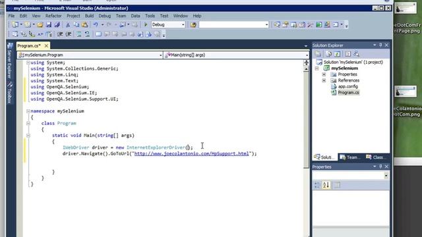Click the Paste clipboard icon
Viewport: 422px width, 237px height.
pos(85,25)
